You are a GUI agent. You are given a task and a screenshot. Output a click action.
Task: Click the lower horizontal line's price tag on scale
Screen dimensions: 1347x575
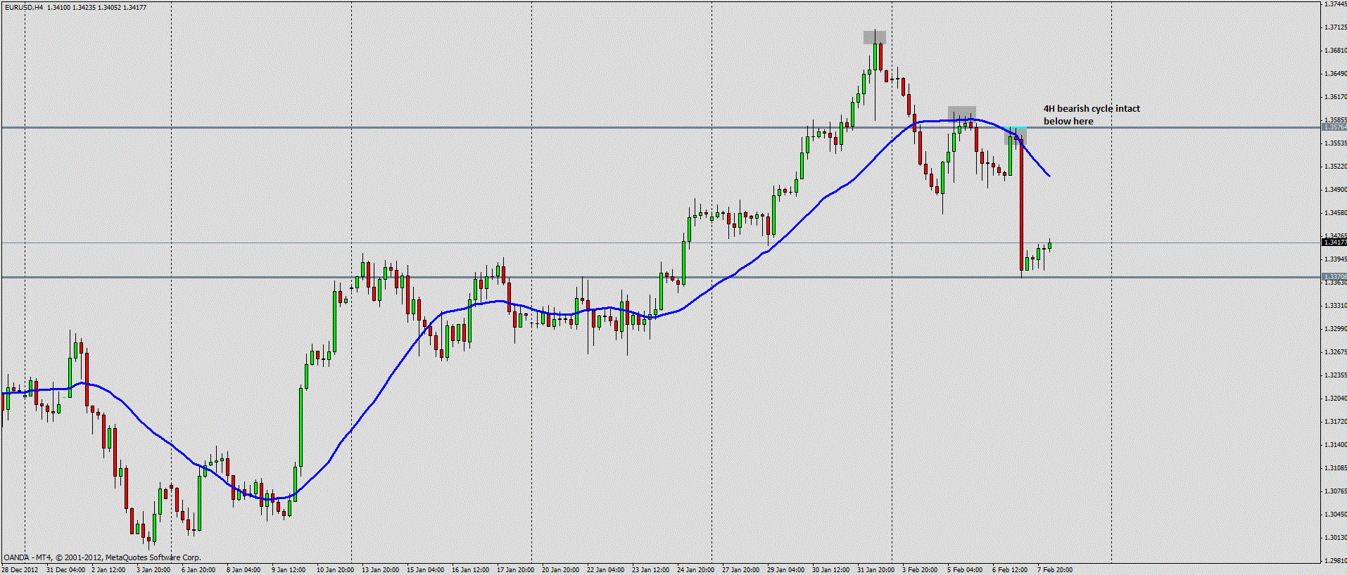1334,277
